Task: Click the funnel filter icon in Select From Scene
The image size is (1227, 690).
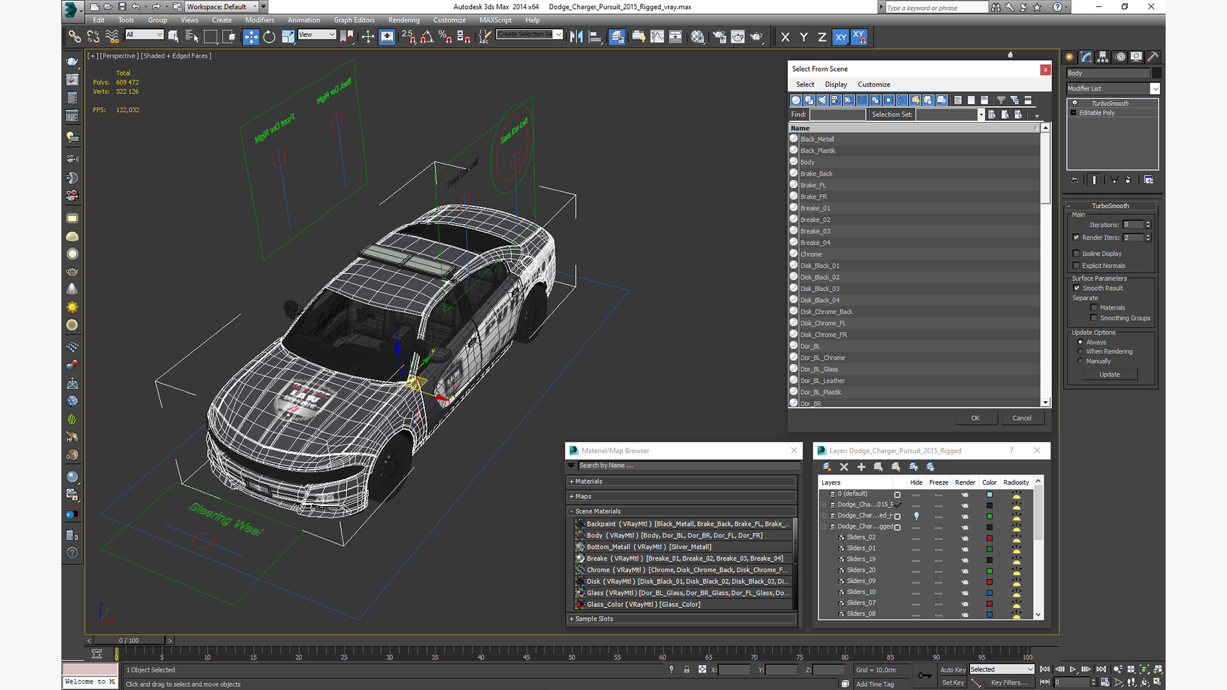Action: pos(1001,100)
